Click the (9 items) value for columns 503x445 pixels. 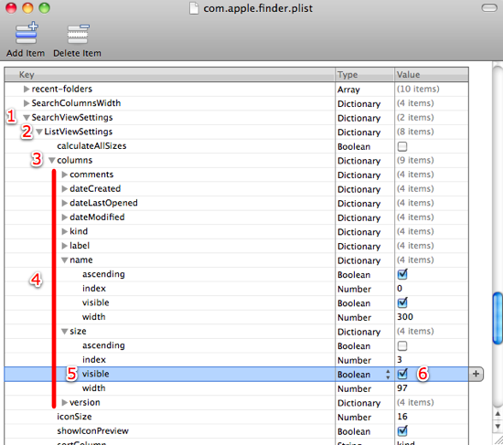415,160
